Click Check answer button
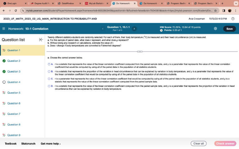Viewport: 239px width, 149px height. tap(225, 143)
